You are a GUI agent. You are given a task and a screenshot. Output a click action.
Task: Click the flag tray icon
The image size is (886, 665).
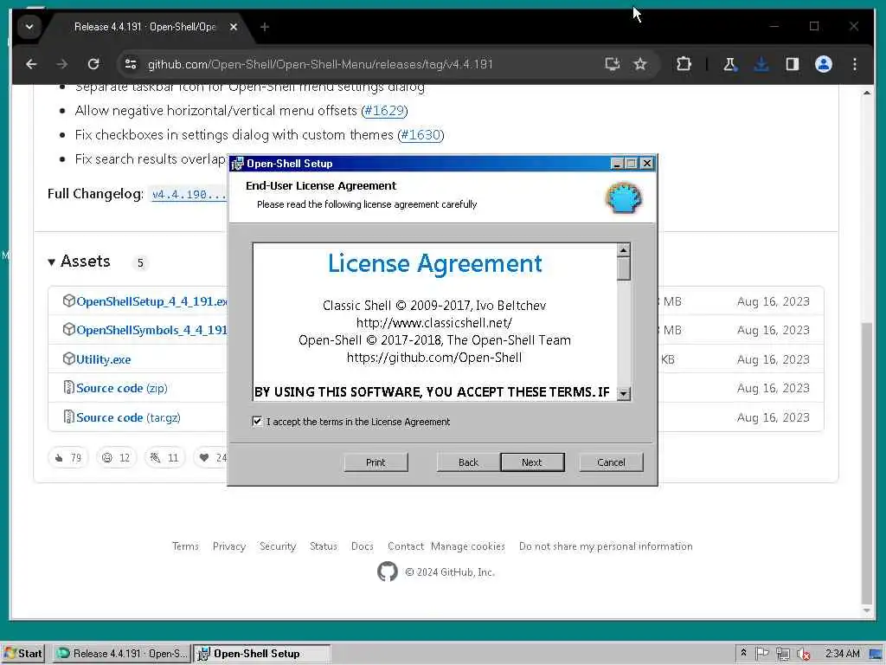point(761,654)
